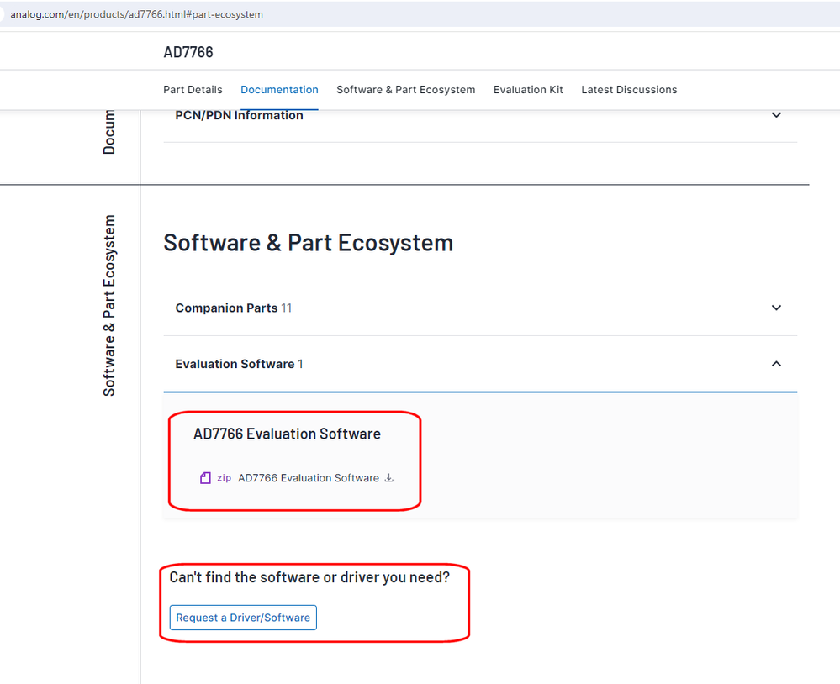Collapse the Evaluation Software section
Screen dimensions: 840x684
[x=776, y=364]
